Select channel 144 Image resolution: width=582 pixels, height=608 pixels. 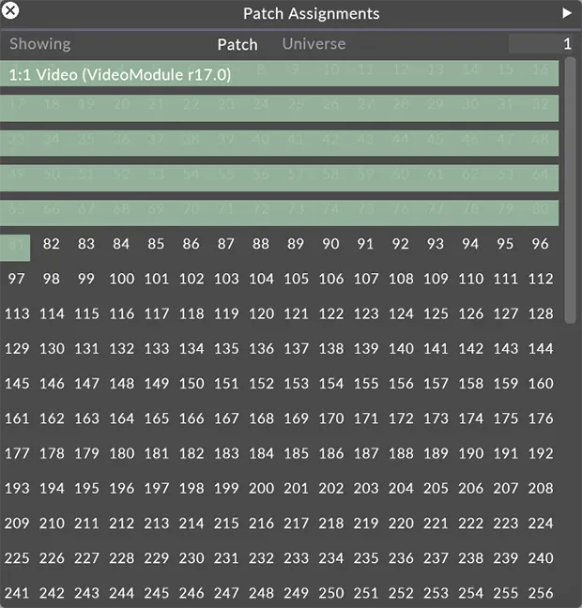click(x=541, y=349)
